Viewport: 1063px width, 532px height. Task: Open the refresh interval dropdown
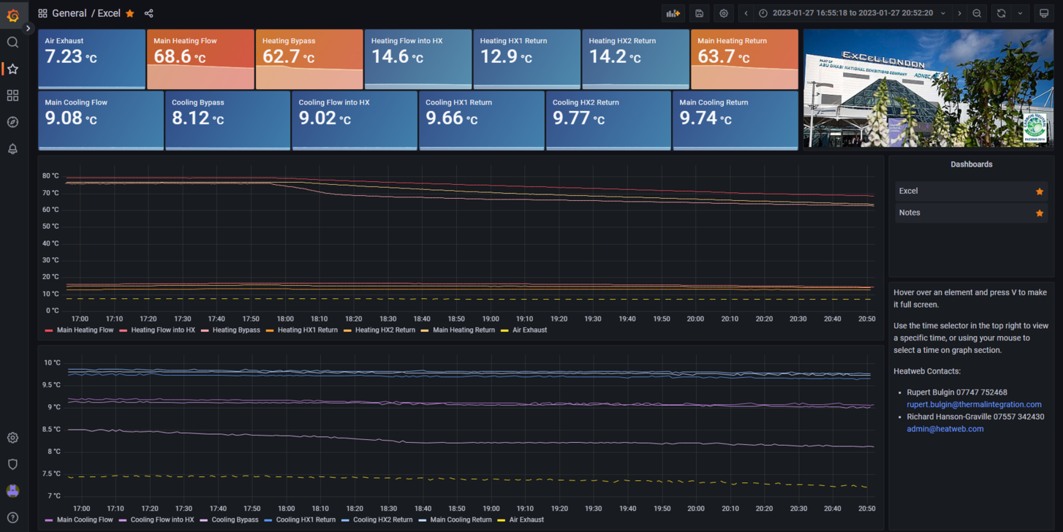click(x=1020, y=13)
